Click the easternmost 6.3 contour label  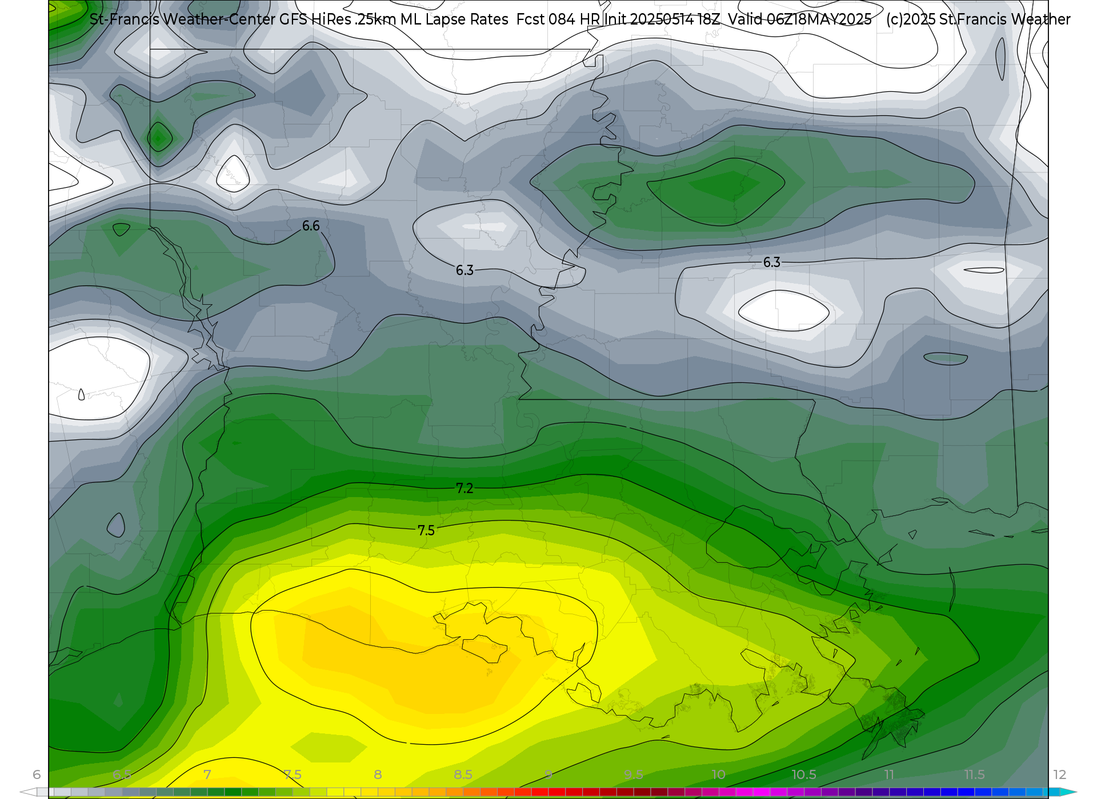[x=772, y=263]
